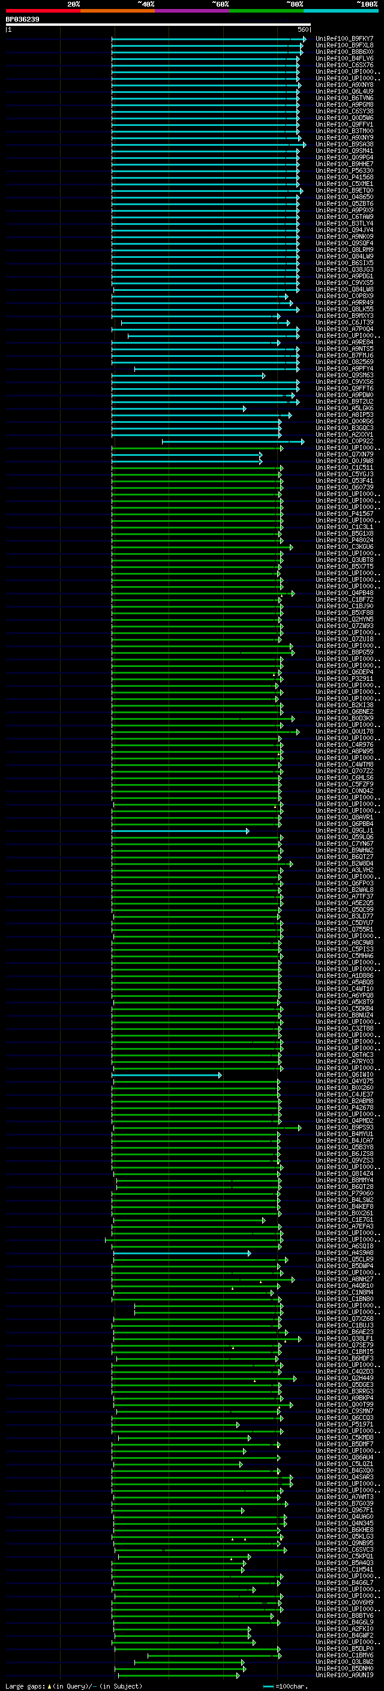
Task: Click the purple ~60% identity legend segment
Action: (x=191, y=11)
